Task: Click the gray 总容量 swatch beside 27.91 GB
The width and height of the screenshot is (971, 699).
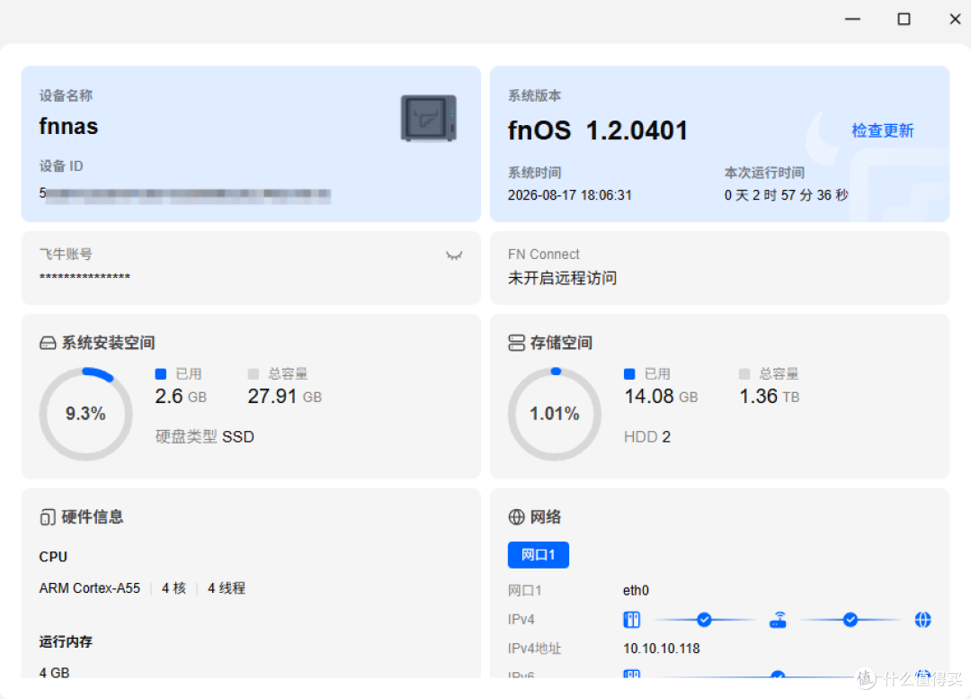Action: point(253,373)
